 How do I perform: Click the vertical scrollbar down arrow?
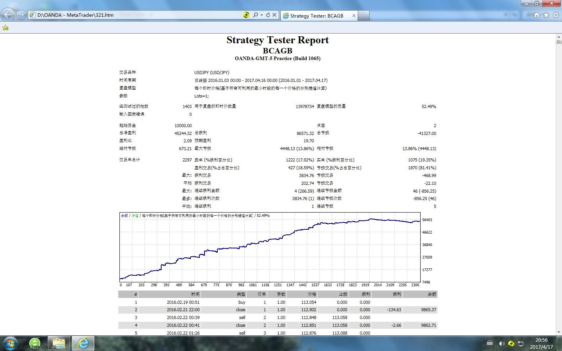click(x=558, y=332)
